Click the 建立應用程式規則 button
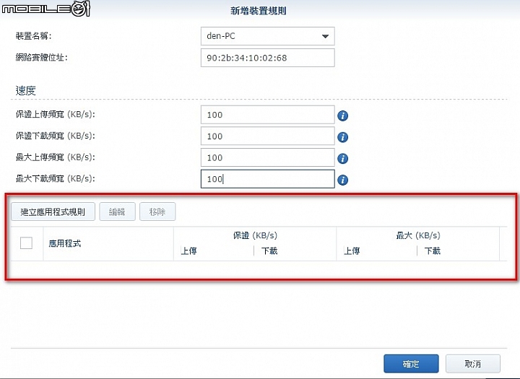Screen dimensions: 520x379 tap(53, 212)
